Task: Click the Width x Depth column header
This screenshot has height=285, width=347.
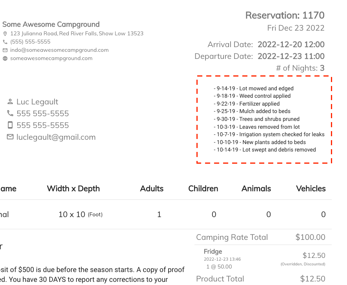Action: coord(73,188)
